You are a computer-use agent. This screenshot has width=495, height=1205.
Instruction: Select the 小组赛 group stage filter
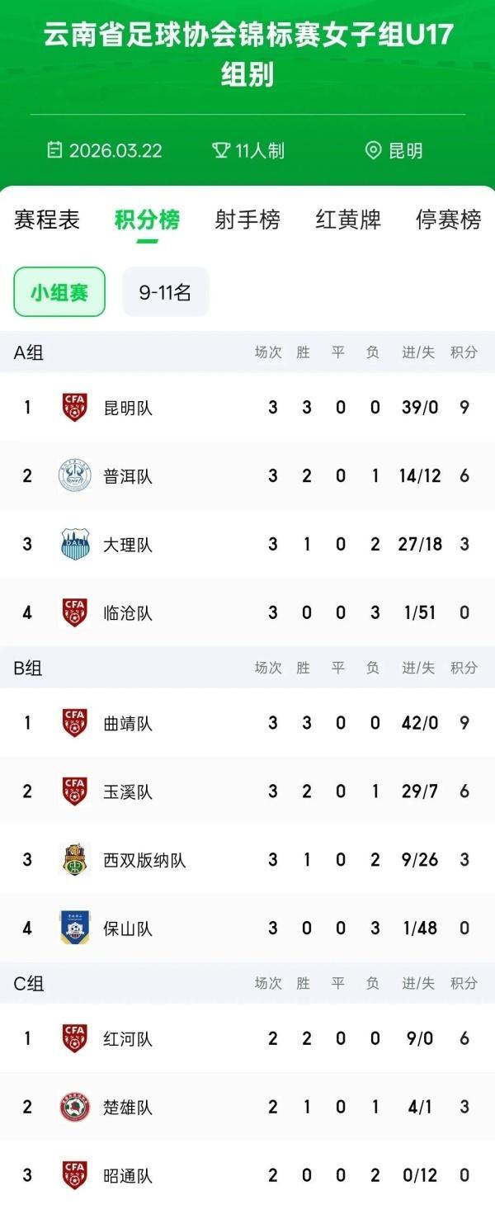(x=59, y=292)
